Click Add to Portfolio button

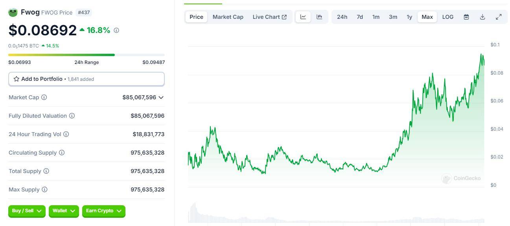click(x=87, y=79)
